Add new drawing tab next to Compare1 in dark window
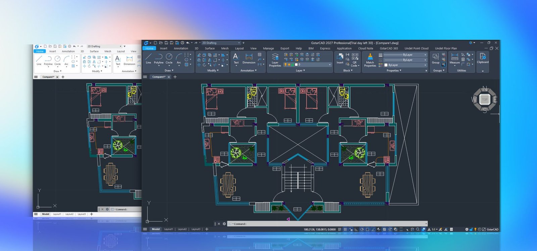Screen dimensions: 537x251 (x=175, y=77)
